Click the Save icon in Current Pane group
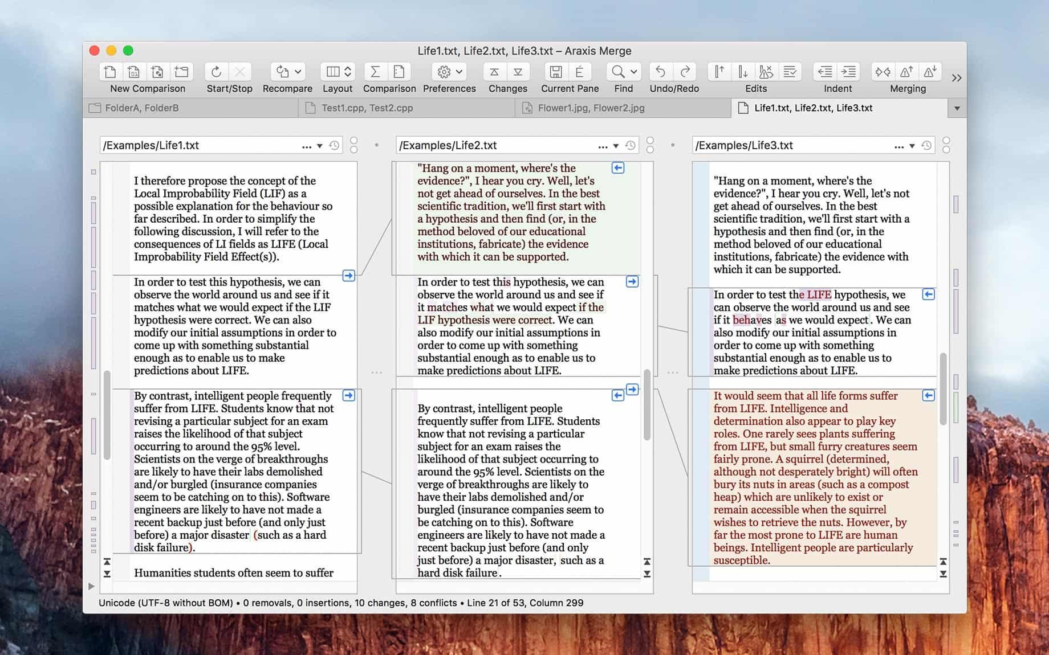The image size is (1049, 655). (555, 71)
